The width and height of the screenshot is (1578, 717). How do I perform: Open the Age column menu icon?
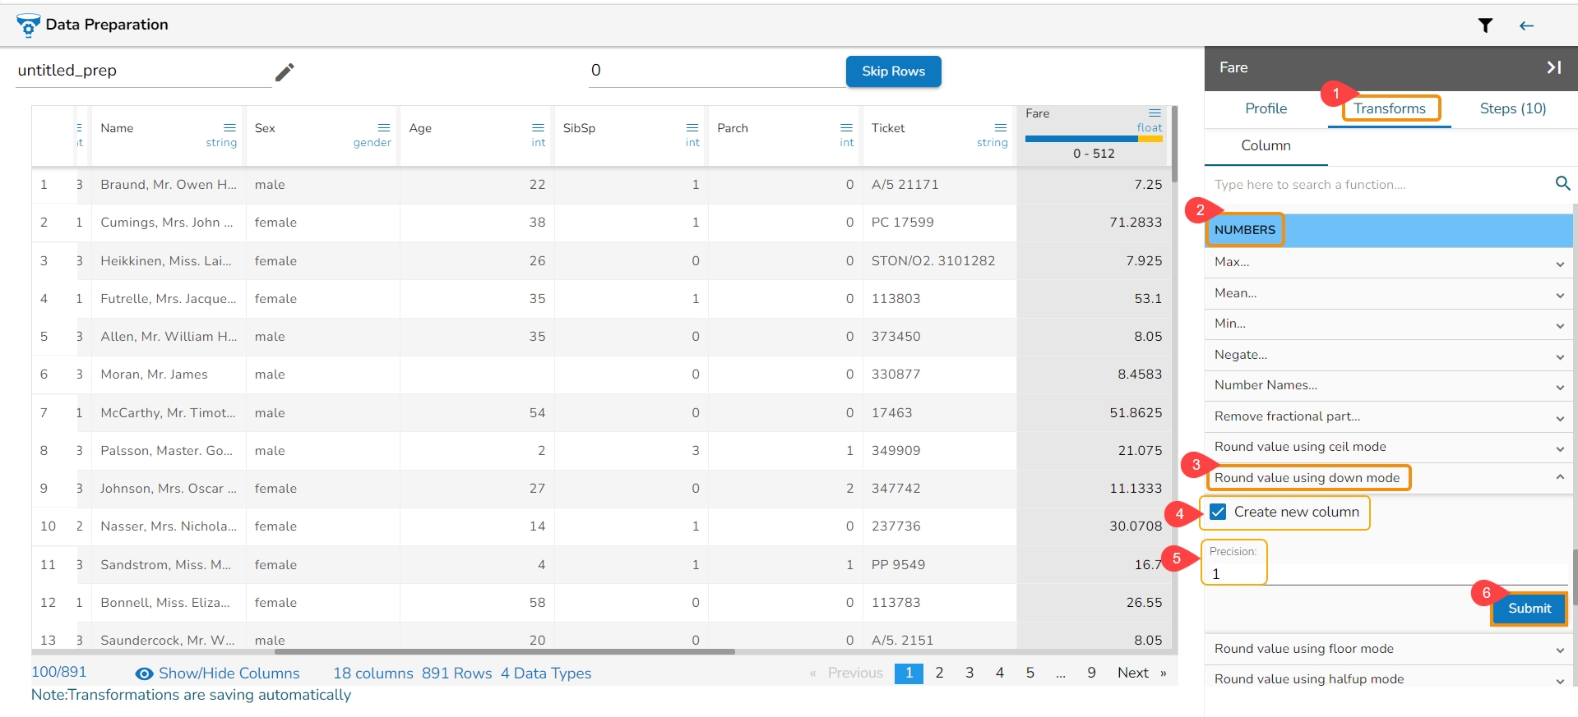pos(538,127)
